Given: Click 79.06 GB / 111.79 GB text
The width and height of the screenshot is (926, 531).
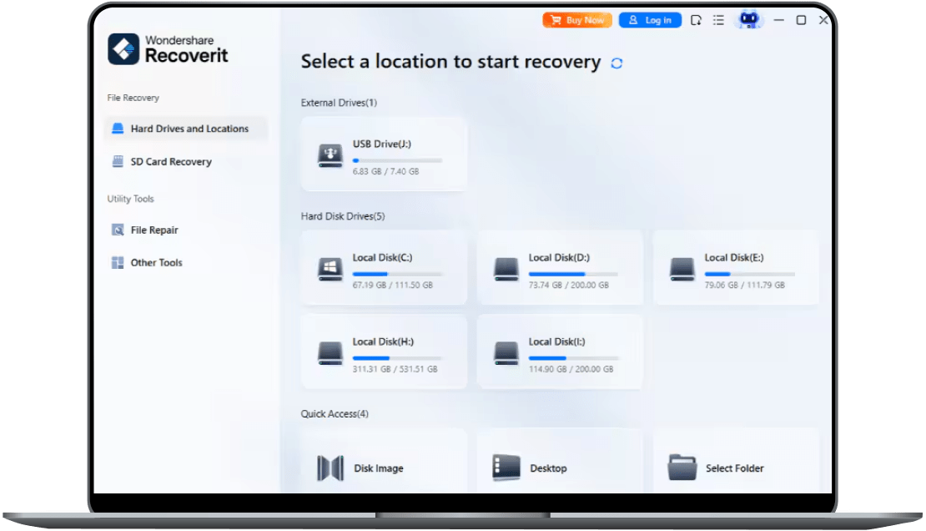Looking at the screenshot, I should coord(745,285).
